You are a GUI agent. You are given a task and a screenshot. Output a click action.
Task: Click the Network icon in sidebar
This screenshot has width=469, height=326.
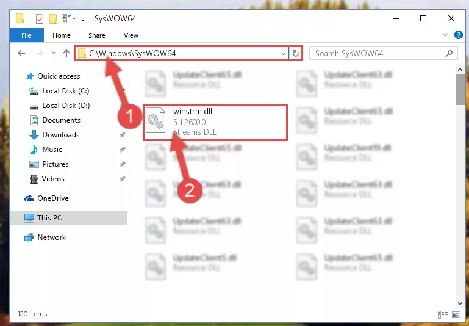29,237
